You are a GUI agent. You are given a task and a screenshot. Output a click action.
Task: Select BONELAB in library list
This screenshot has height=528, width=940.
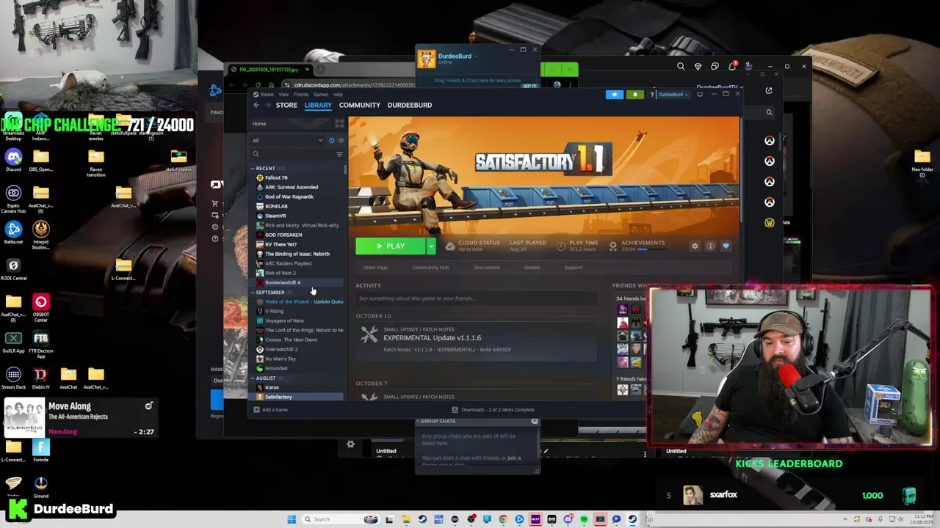tap(297, 206)
